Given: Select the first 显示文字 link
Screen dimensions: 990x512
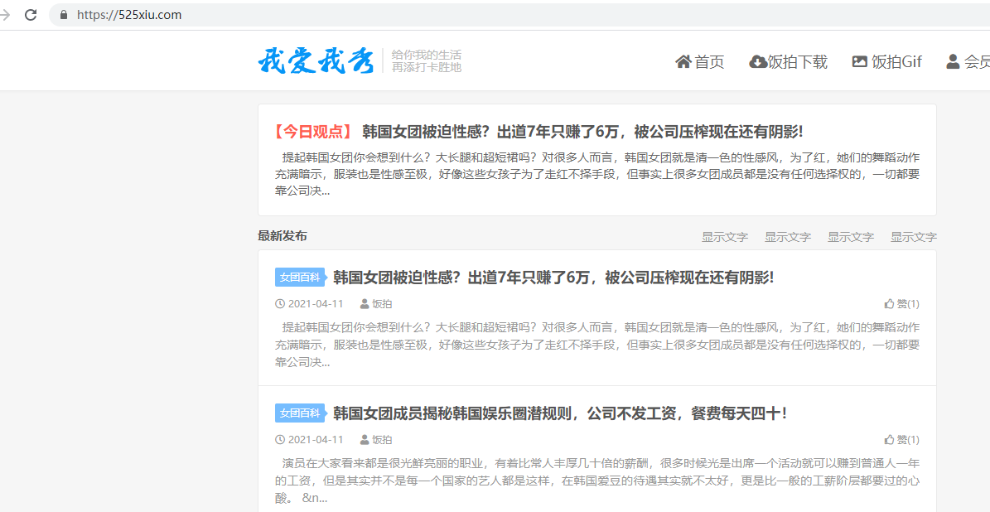Looking at the screenshot, I should [724, 237].
